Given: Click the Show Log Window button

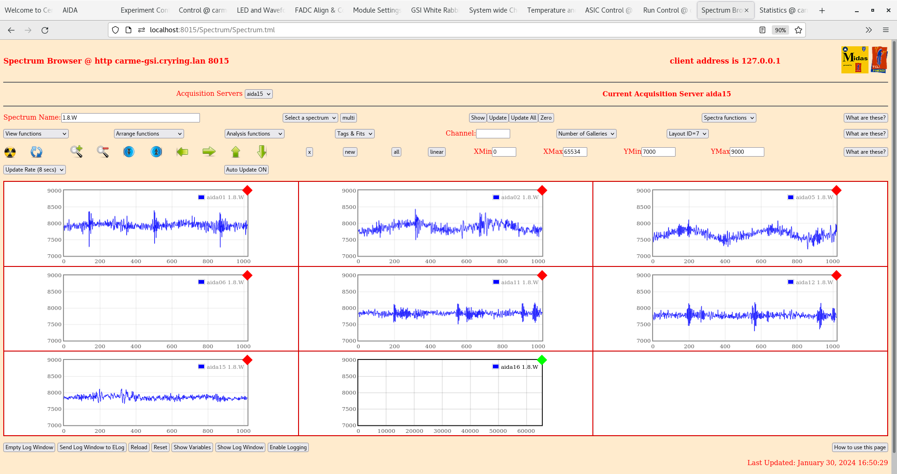Looking at the screenshot, I should pos(240,447).
